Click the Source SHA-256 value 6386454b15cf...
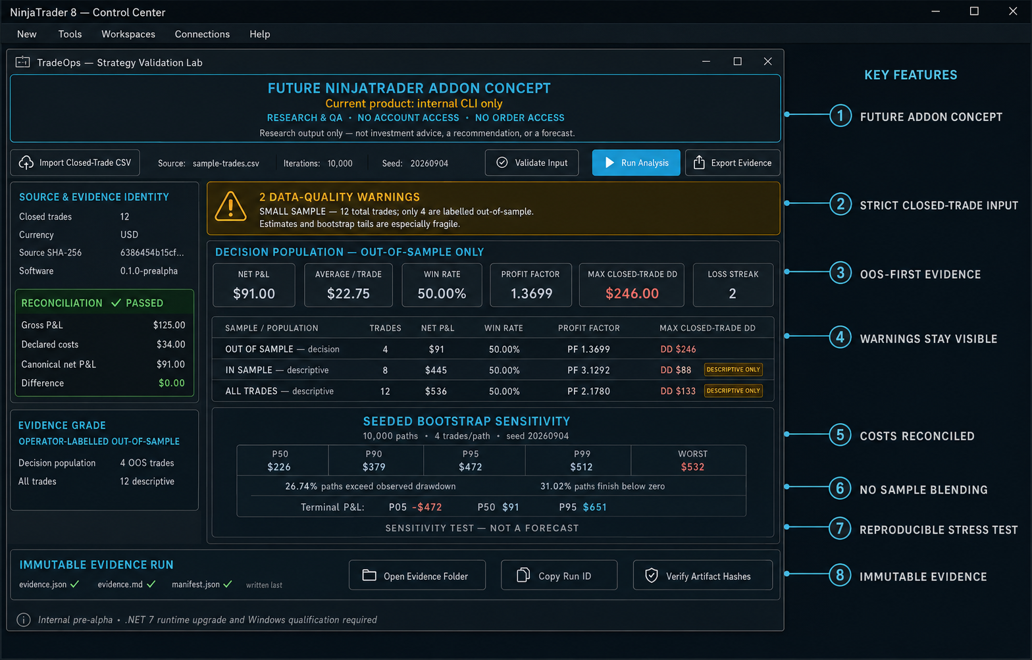This screenshot has width=1032, height=660. 152,253
